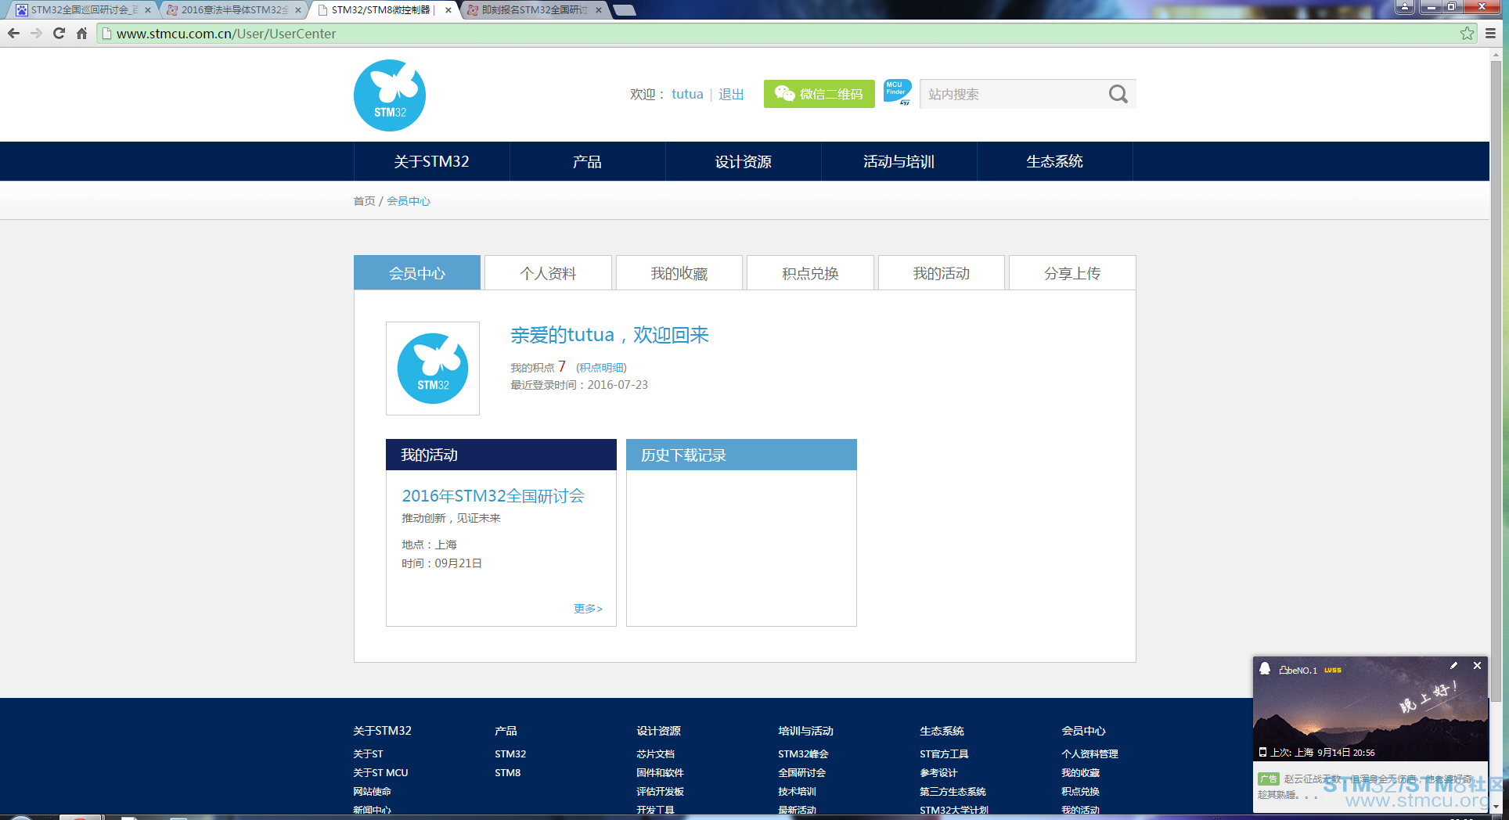The width and height of the screenshot is (1509, 820).
Task: Open the 活动与培训 navigation menu
Action: coord(899,161)
